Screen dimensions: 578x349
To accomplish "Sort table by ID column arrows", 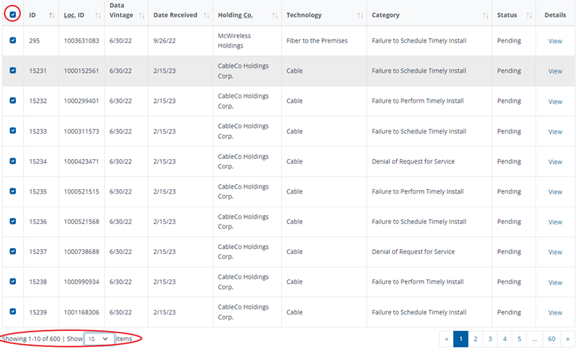I will [52, 15].
